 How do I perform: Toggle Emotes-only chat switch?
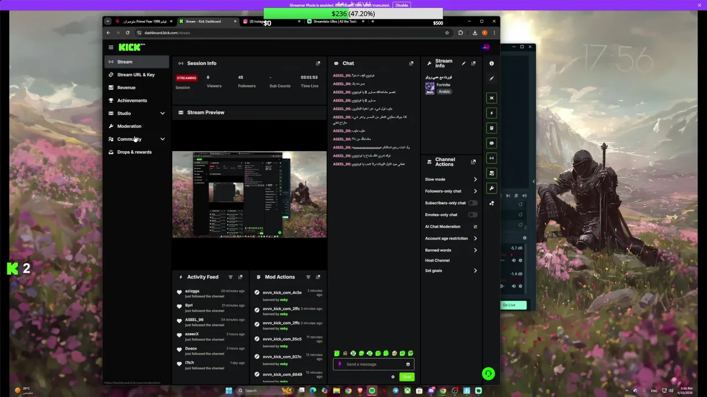[472, 214]
